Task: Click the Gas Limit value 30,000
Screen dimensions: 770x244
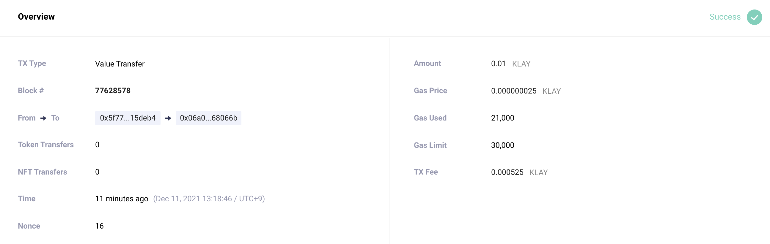Action: [x=502, y=145]
